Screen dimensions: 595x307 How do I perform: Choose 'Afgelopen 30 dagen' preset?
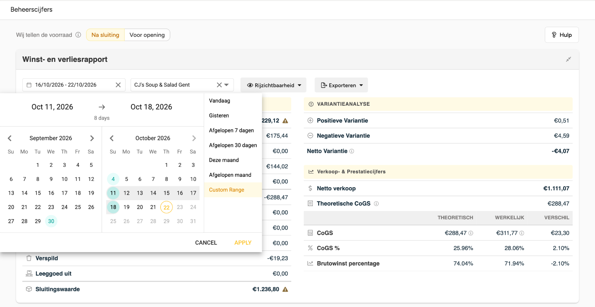(x=233, y=145)
